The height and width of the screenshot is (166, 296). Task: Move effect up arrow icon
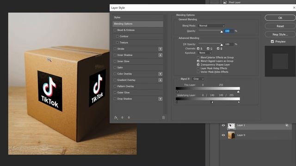point(122,118)
